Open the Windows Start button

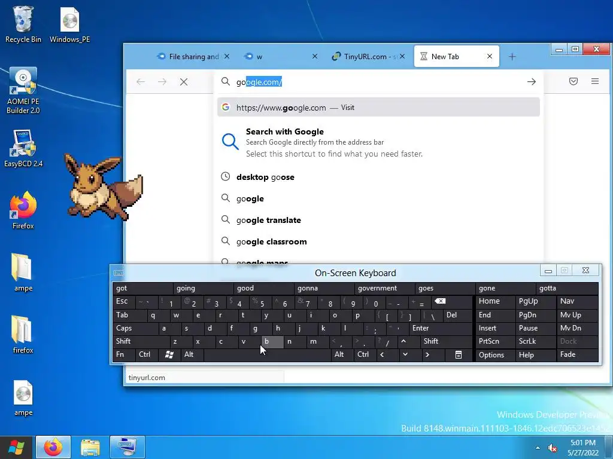(16, 447)
